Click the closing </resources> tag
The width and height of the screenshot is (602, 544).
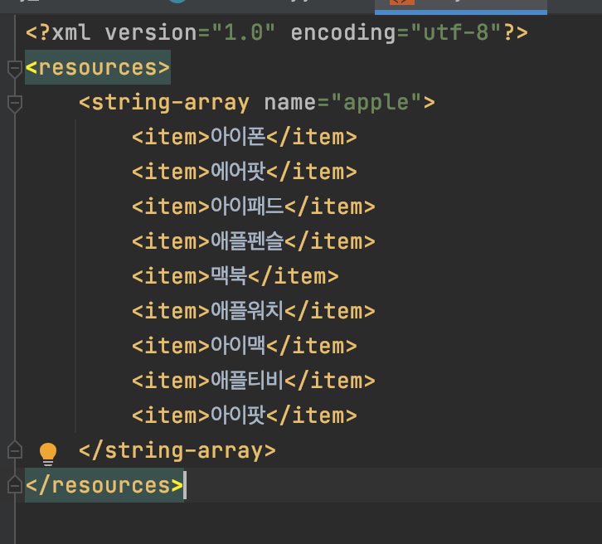tap(104, 485)
